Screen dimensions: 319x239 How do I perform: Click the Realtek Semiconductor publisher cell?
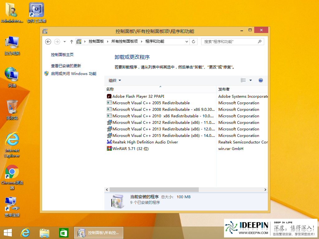point(243,142)
